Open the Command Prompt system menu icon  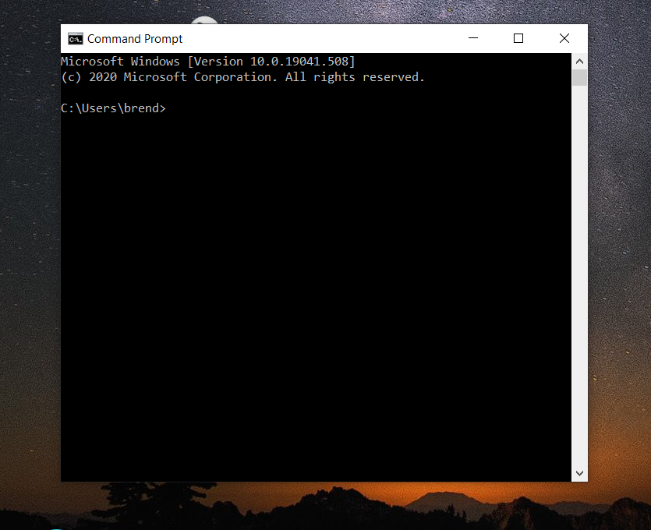75,39
